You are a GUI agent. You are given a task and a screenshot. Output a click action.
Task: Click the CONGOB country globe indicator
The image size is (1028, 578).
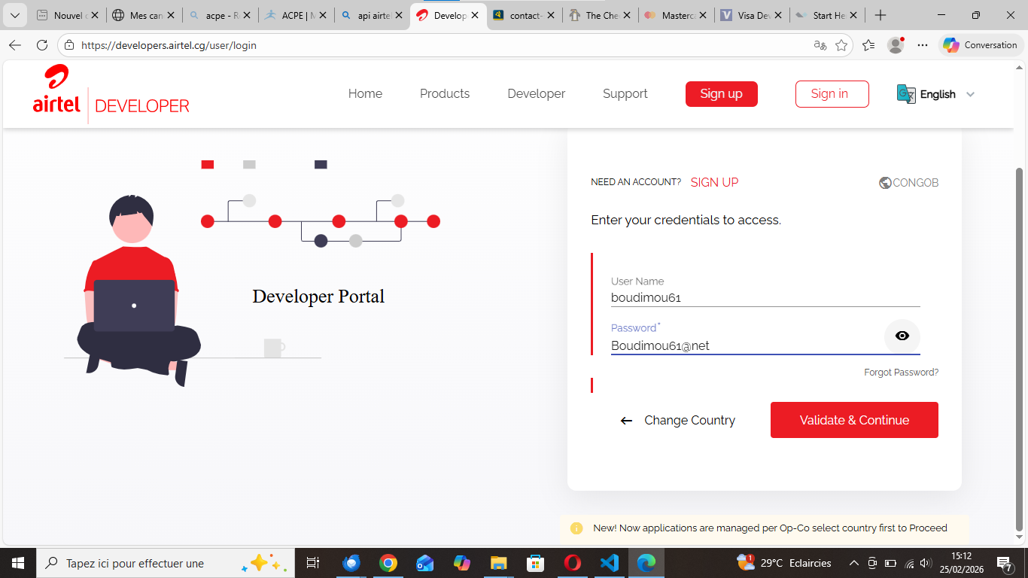[x=908, y=183]
